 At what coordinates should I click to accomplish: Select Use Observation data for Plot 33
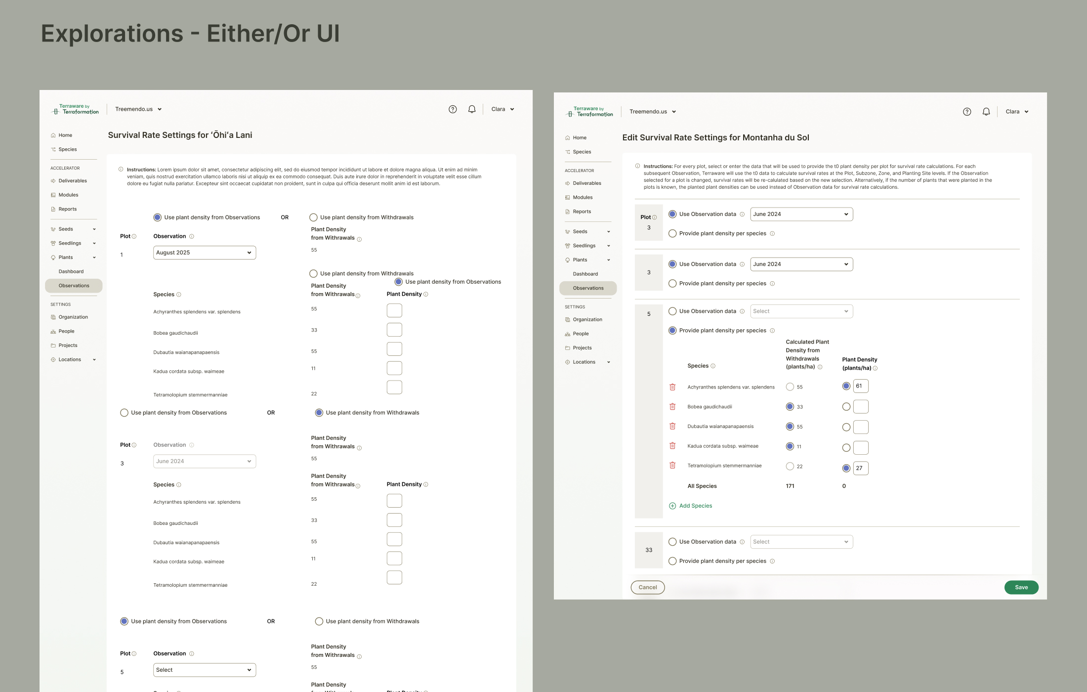point(672,542)
